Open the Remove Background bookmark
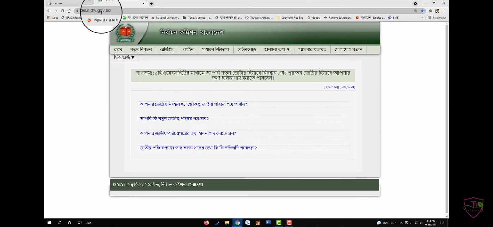This screenshot has width=493, height=227. (x=338, y=18)
